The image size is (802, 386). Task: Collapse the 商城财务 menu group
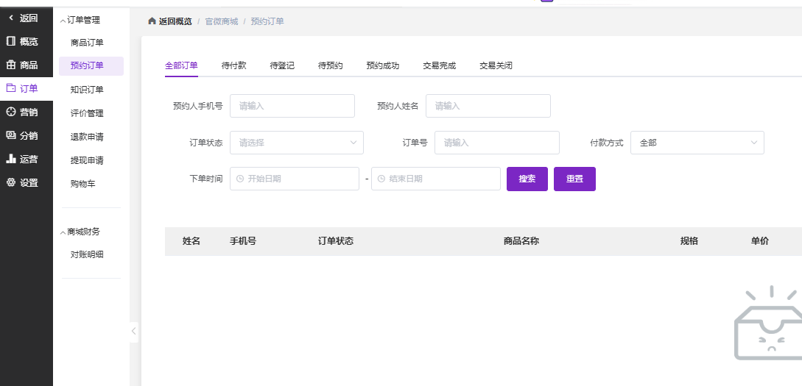63,232
